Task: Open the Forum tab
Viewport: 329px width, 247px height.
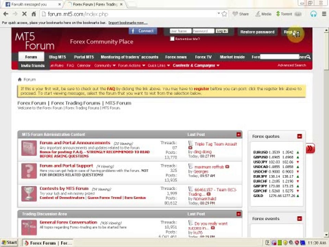Action: tap(31, 57)
